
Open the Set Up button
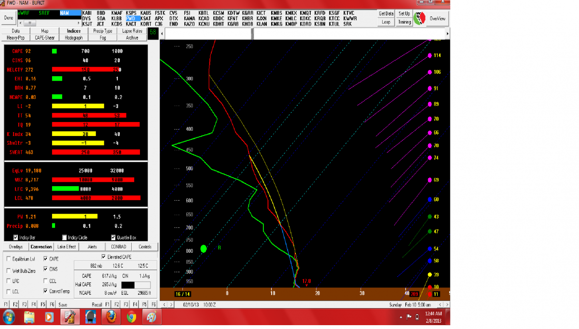point(404,14)
